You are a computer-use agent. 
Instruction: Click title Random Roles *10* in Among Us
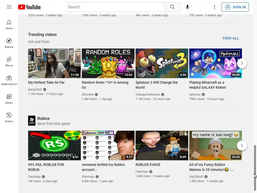[105, 85]
